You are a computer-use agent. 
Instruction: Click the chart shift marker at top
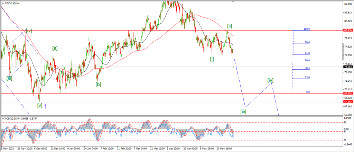pos(233,2)
